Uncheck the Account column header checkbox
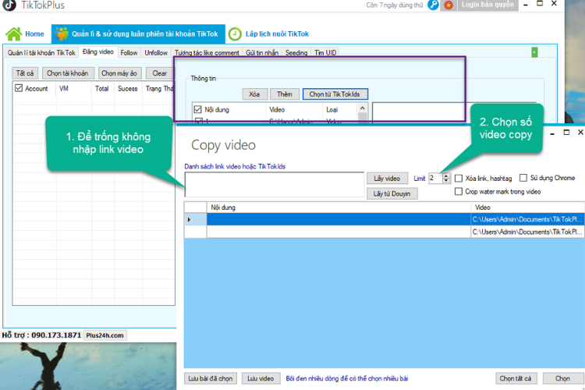Viewport: 585px width, 390px height. pos(19,88)
